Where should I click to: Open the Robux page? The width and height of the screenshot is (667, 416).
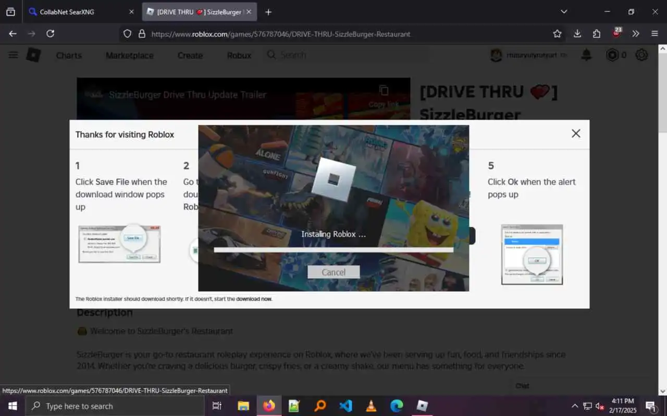(x=239, y=55)
